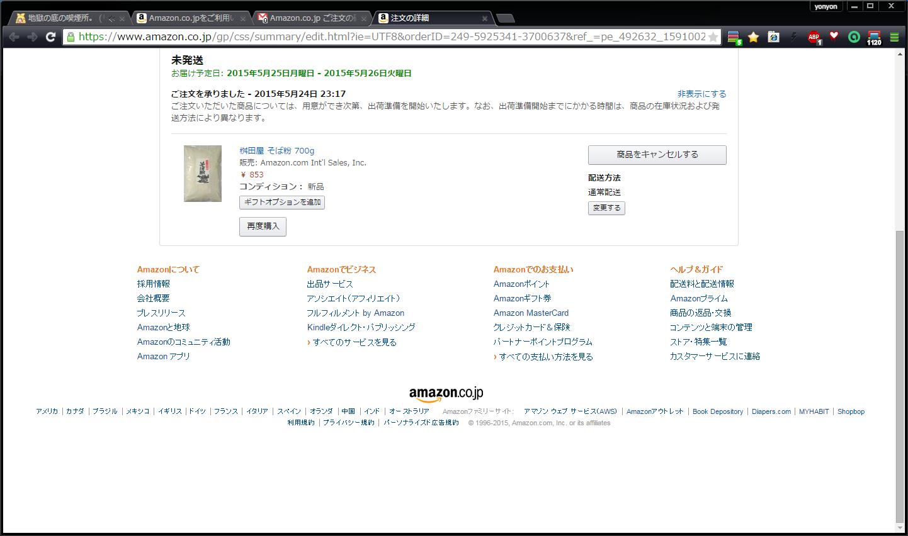The image size is (908, 536).
Task: Close the 注文の詳細 tab
Action: click(484, 19)
